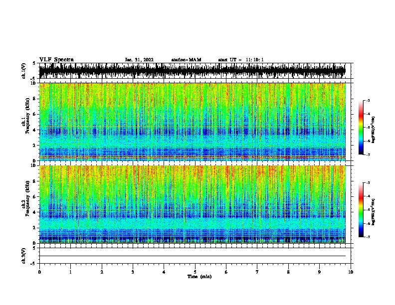This screenshot has width=395, height=305.
Task: Click the ch.2 colorbar "-7" tick label
Action: [x=368, y=237]
